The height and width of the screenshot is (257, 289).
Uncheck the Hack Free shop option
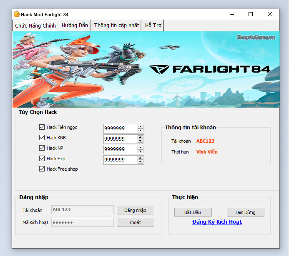[42, 169]
